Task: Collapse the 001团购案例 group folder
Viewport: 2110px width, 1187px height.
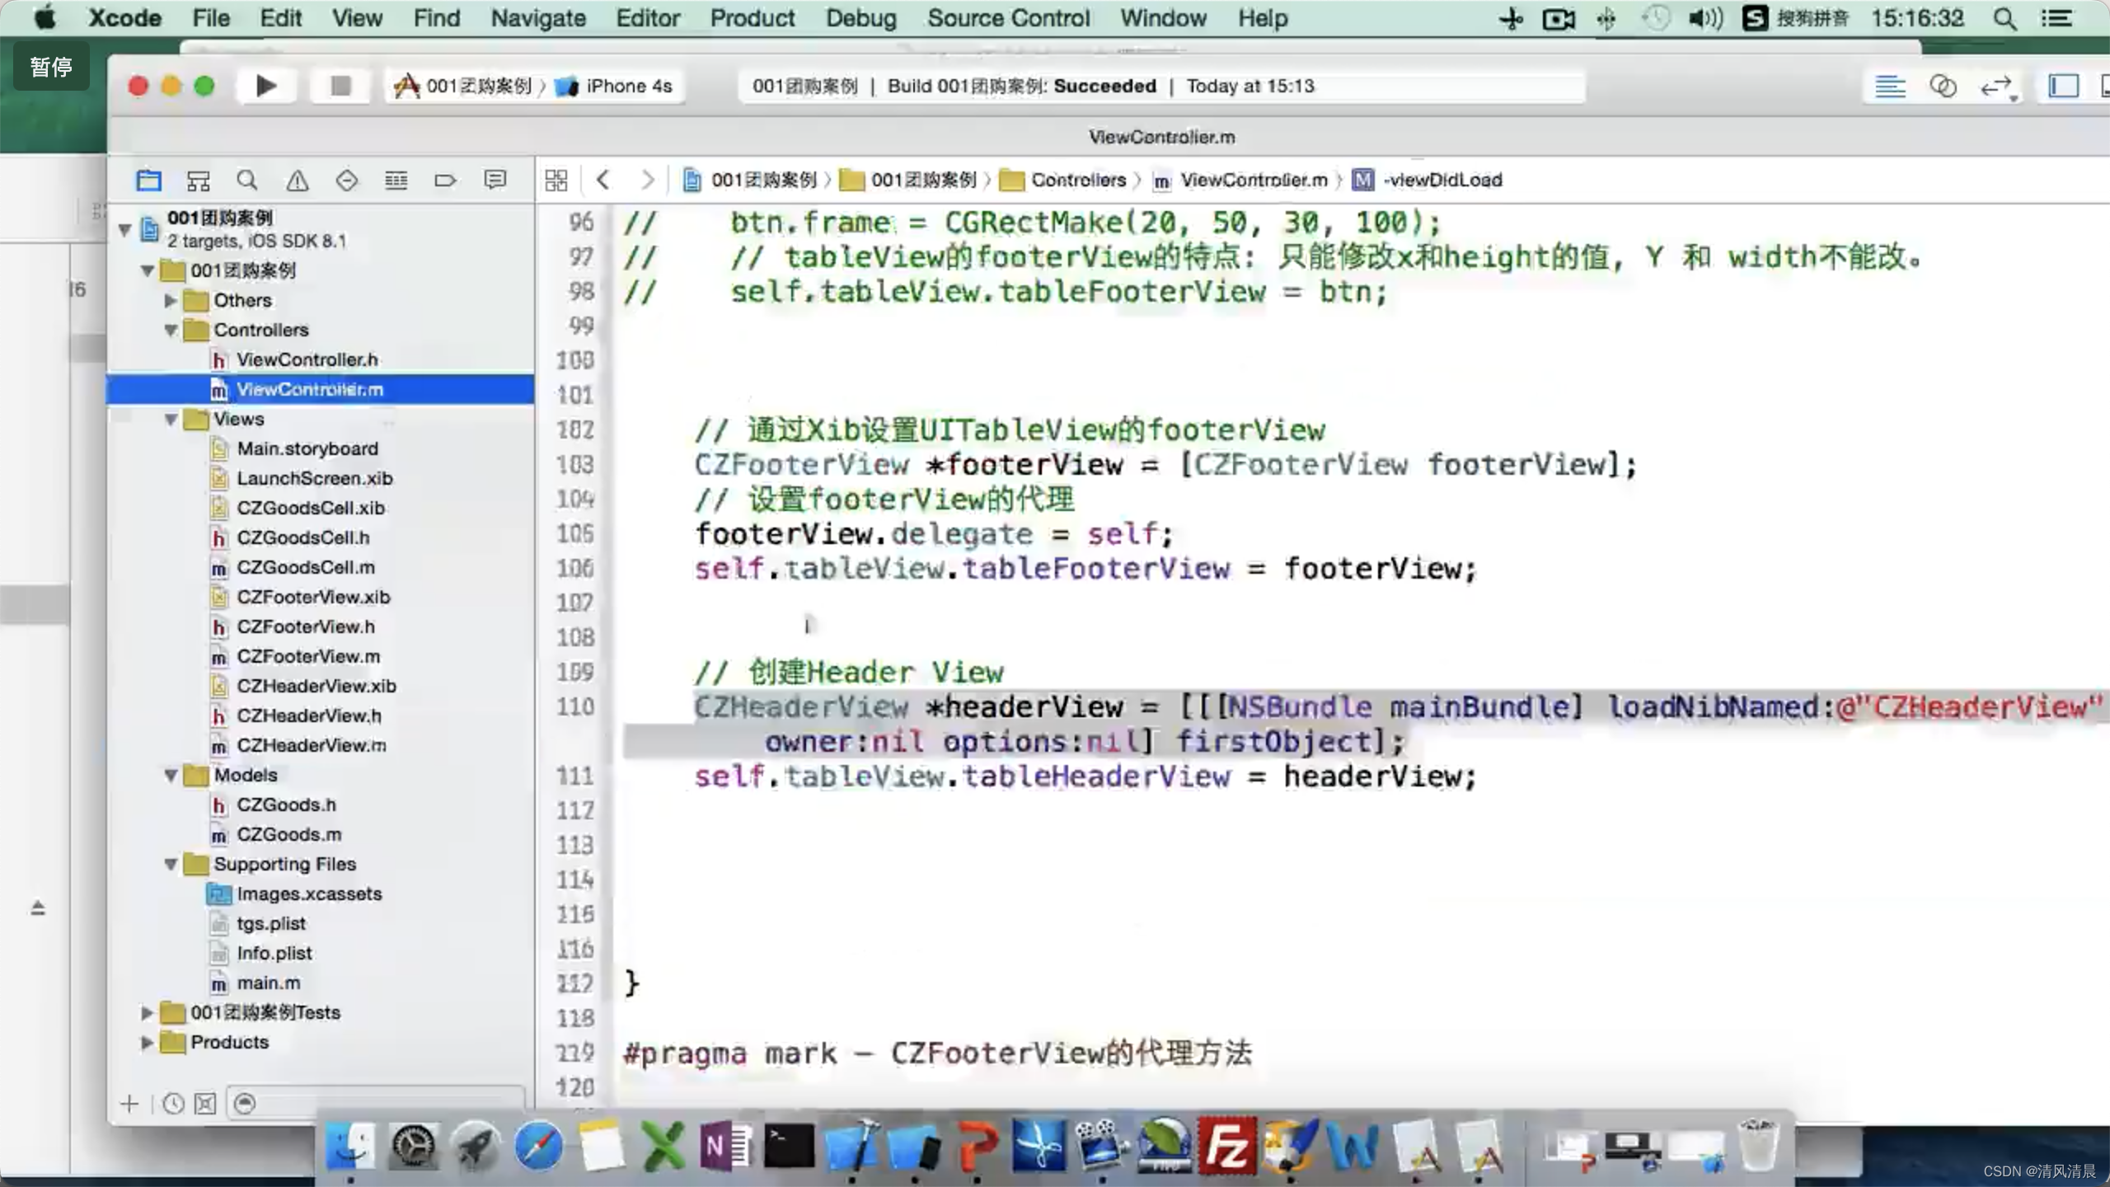Action: (x=148, y=270)
